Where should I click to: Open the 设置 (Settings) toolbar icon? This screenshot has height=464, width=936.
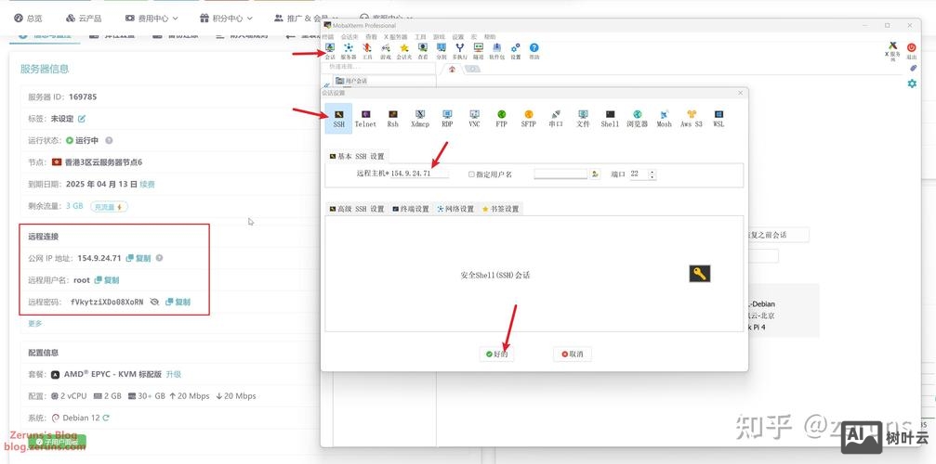516,51
